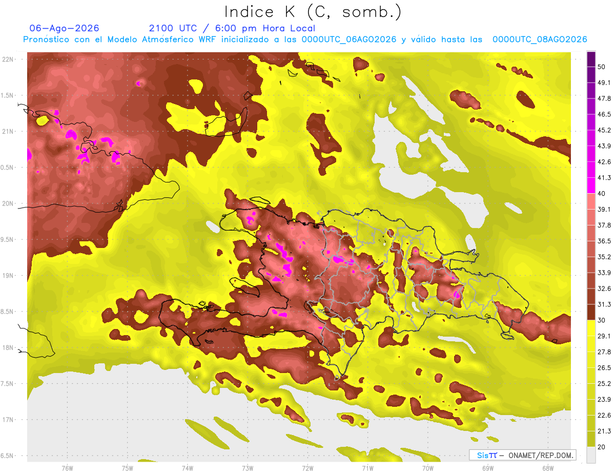Click the "47.8" color scale value

coord(604,98)
